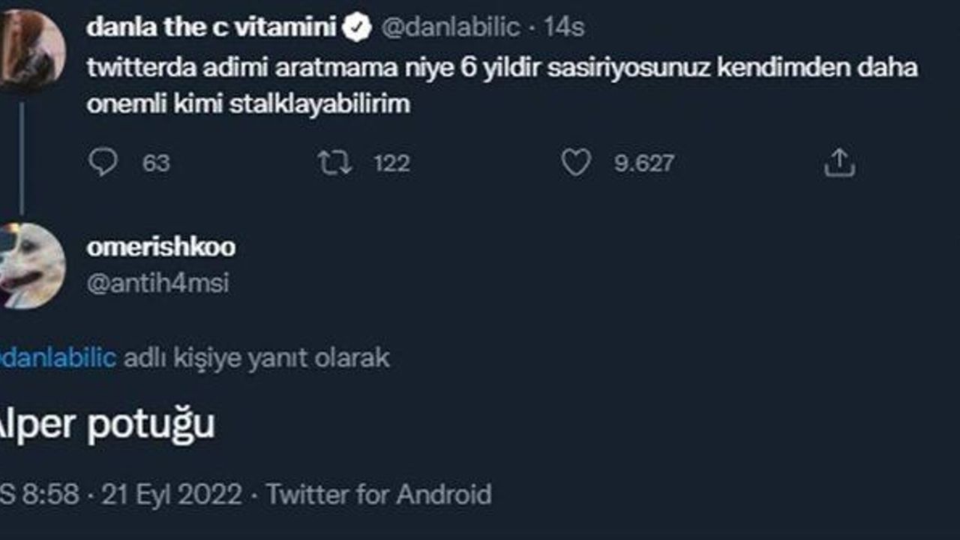
Task: Click the reply speech bubble icon
Action: pyautogui.click(x=103, y=163)
